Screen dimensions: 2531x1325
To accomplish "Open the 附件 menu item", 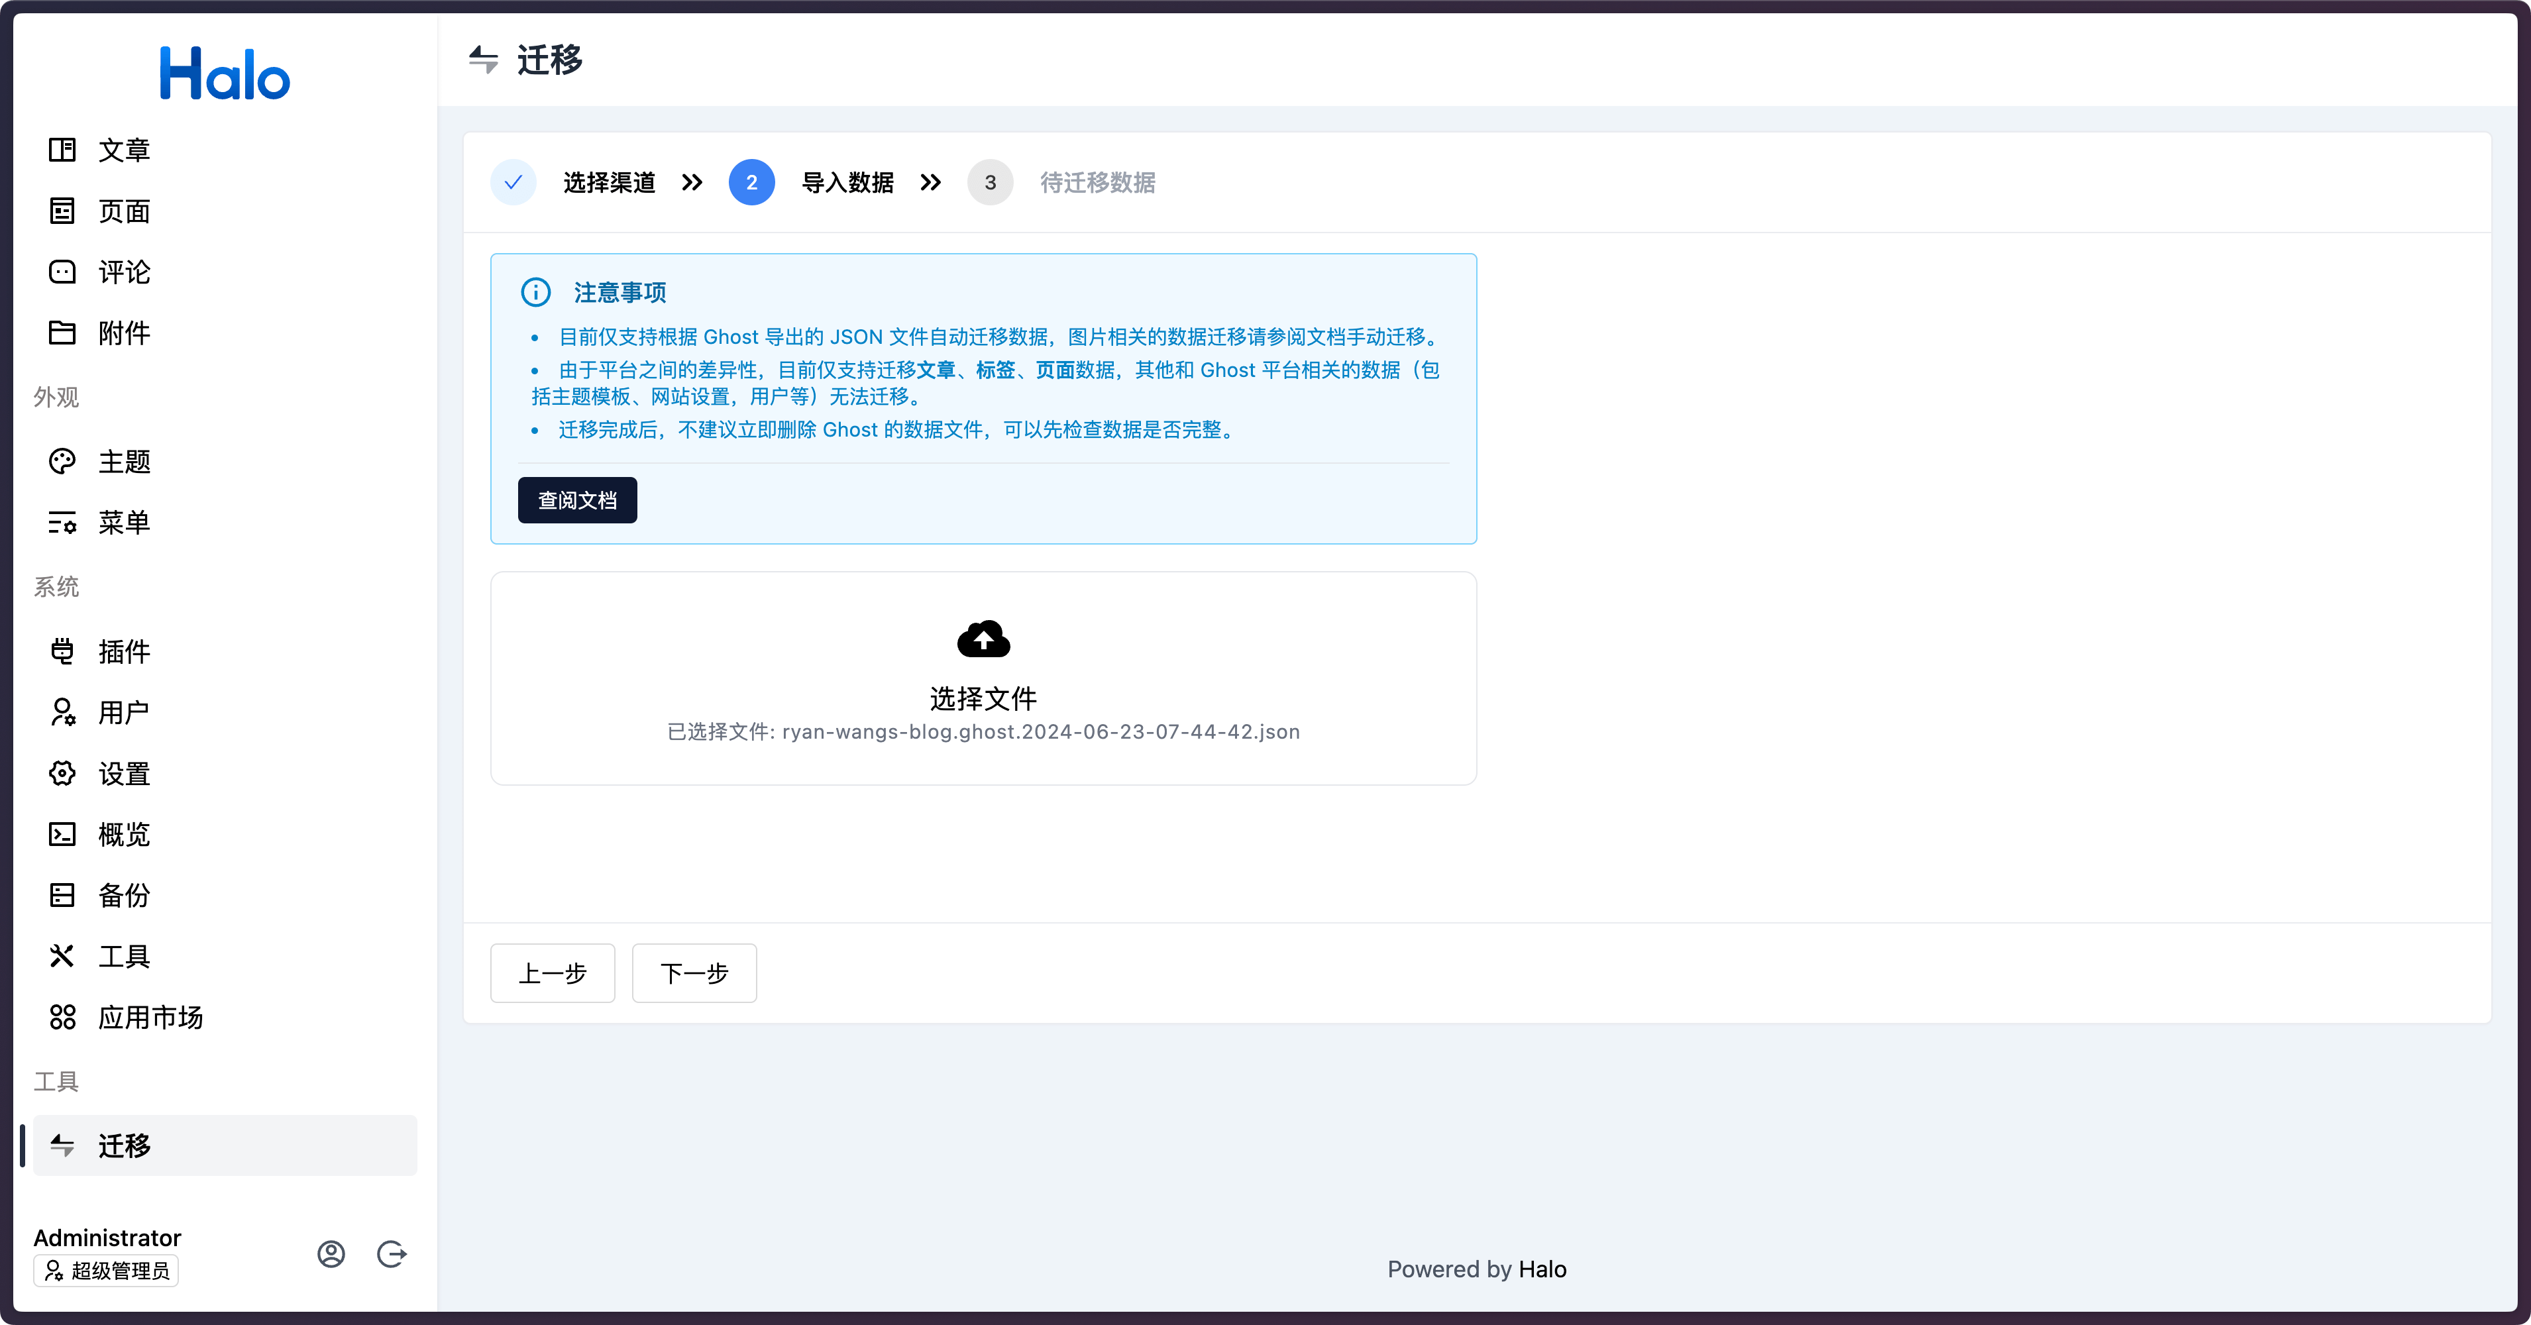I will tap(124, 333).
